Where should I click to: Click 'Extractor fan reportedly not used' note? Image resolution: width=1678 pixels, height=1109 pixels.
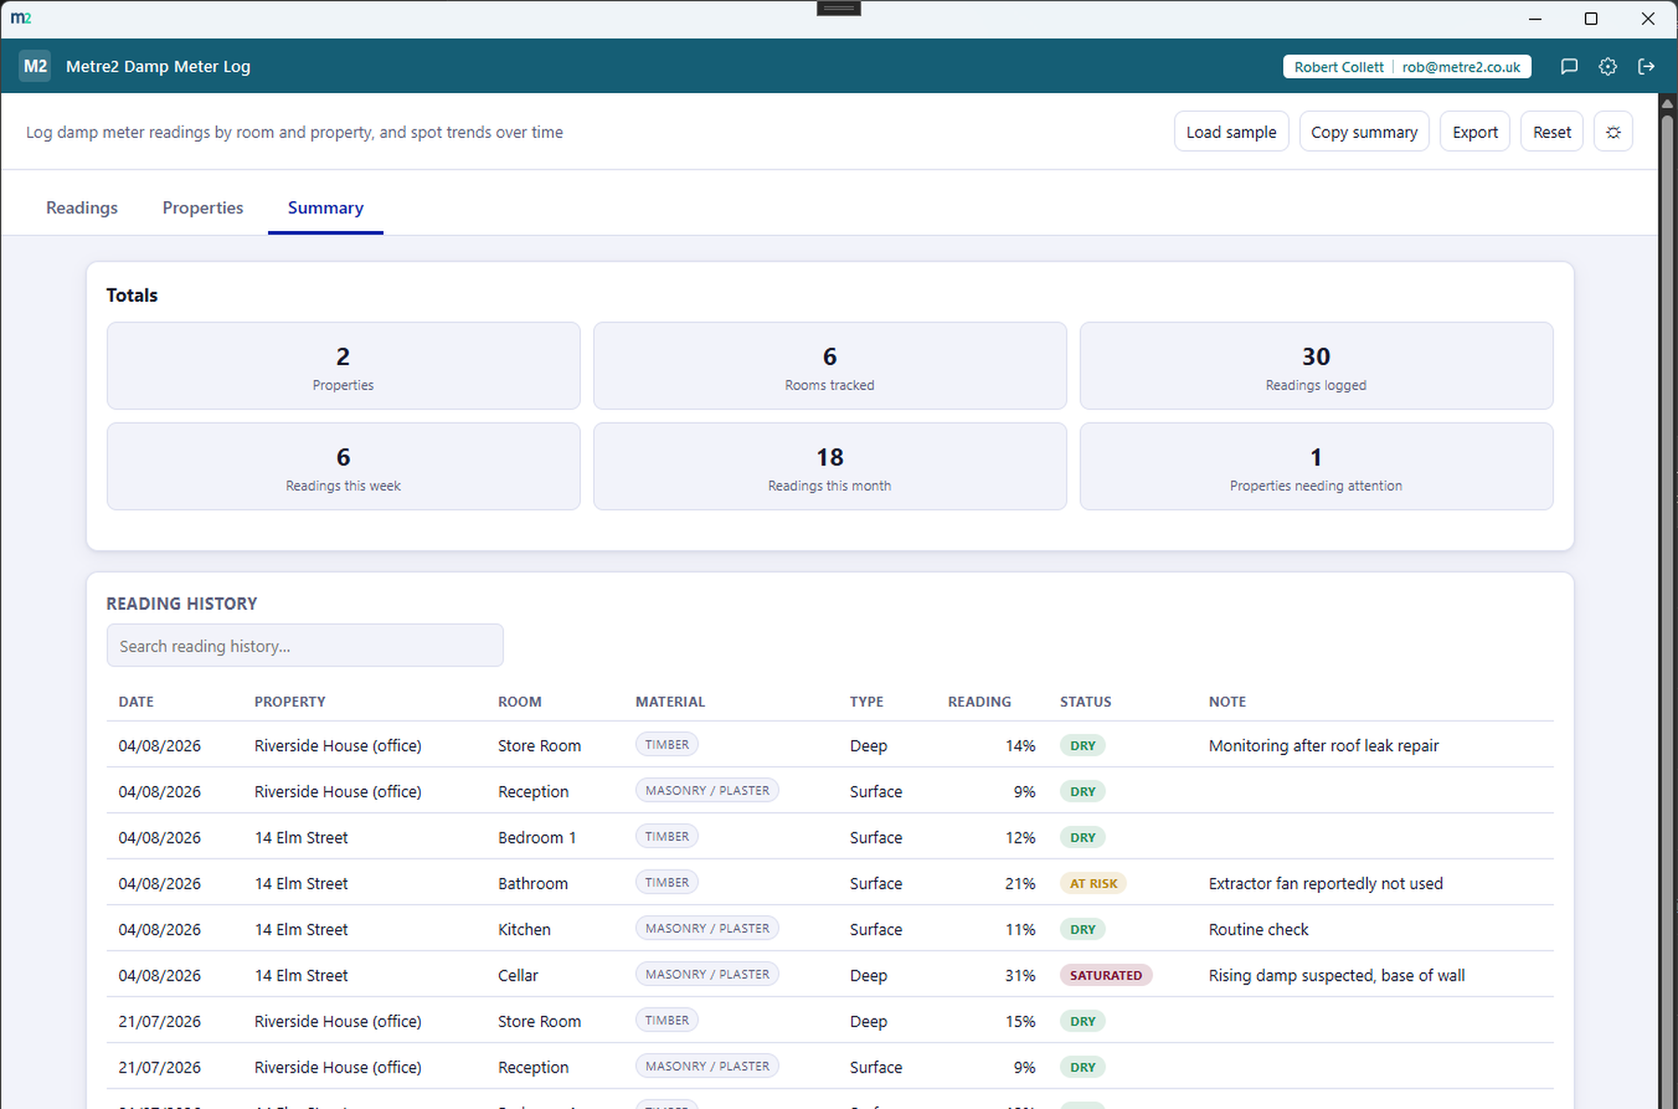point(1325,883)
